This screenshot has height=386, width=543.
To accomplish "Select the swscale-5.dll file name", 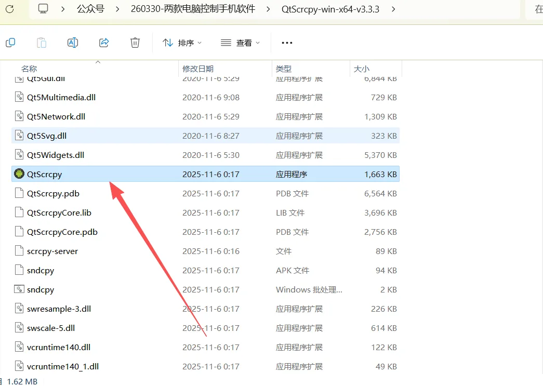I will [x=51, y=328].
